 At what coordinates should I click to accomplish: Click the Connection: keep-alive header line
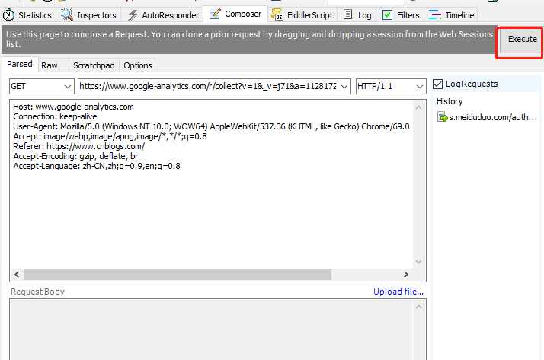pos(55,116)
